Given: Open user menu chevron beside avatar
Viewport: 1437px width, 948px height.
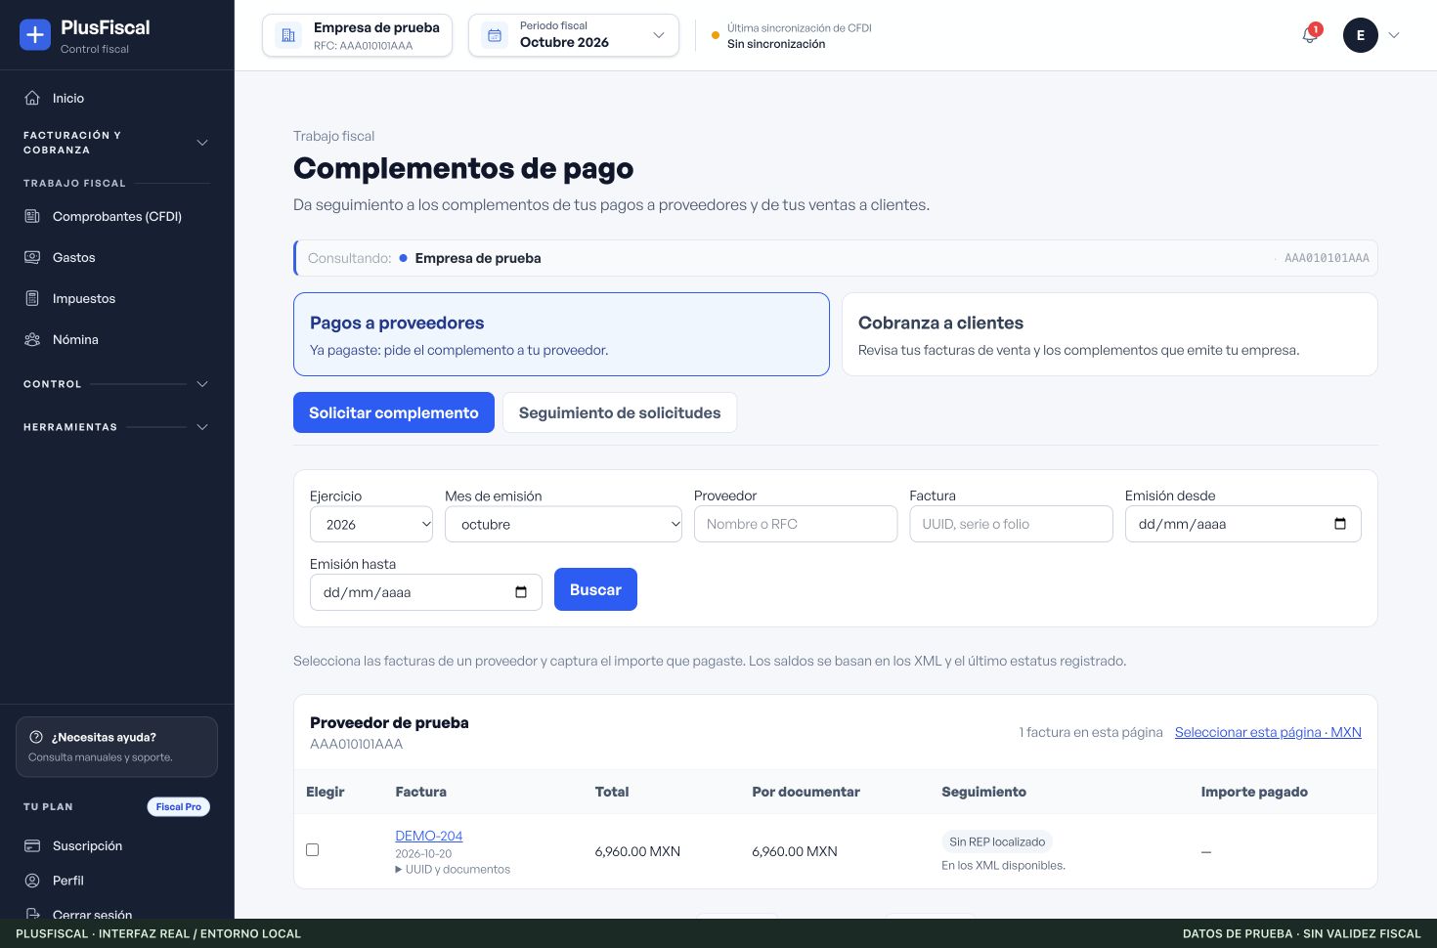Looking at the screenshot, I should (1394, 35).
